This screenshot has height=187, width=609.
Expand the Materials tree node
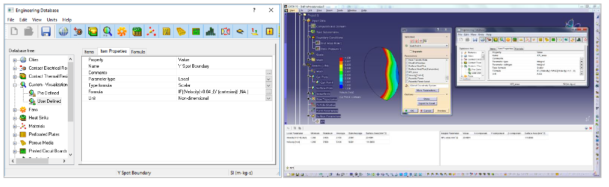coord(15,126)
